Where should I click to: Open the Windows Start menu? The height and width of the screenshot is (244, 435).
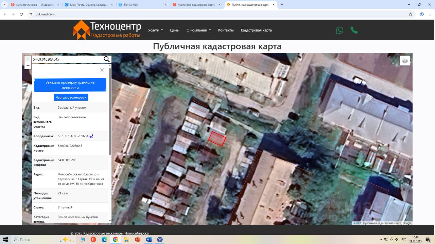[5, 240]
